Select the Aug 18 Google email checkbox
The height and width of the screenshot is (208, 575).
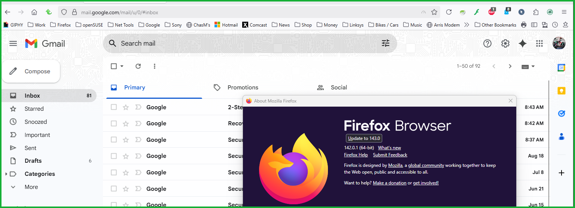114,156
